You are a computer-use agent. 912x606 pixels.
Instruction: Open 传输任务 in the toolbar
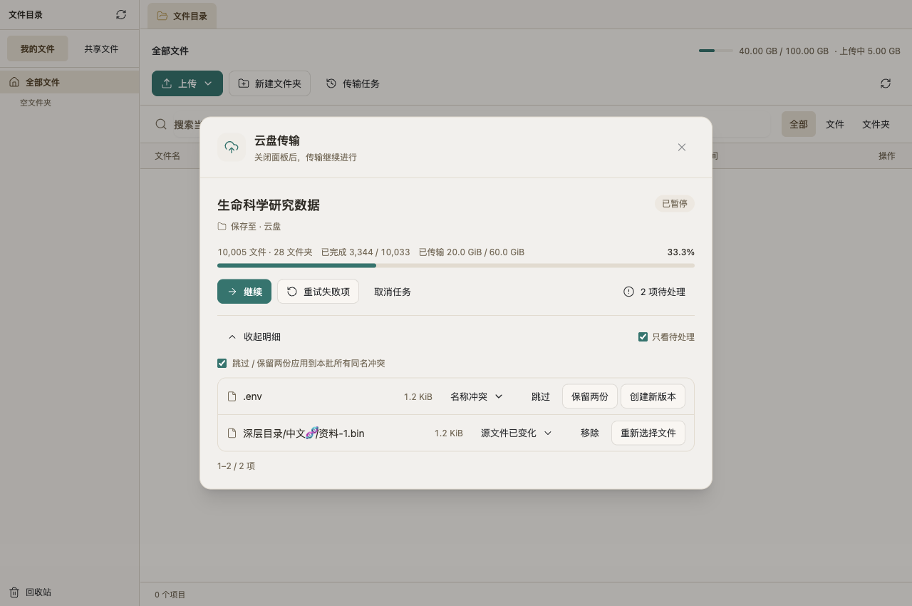point(353,83)
